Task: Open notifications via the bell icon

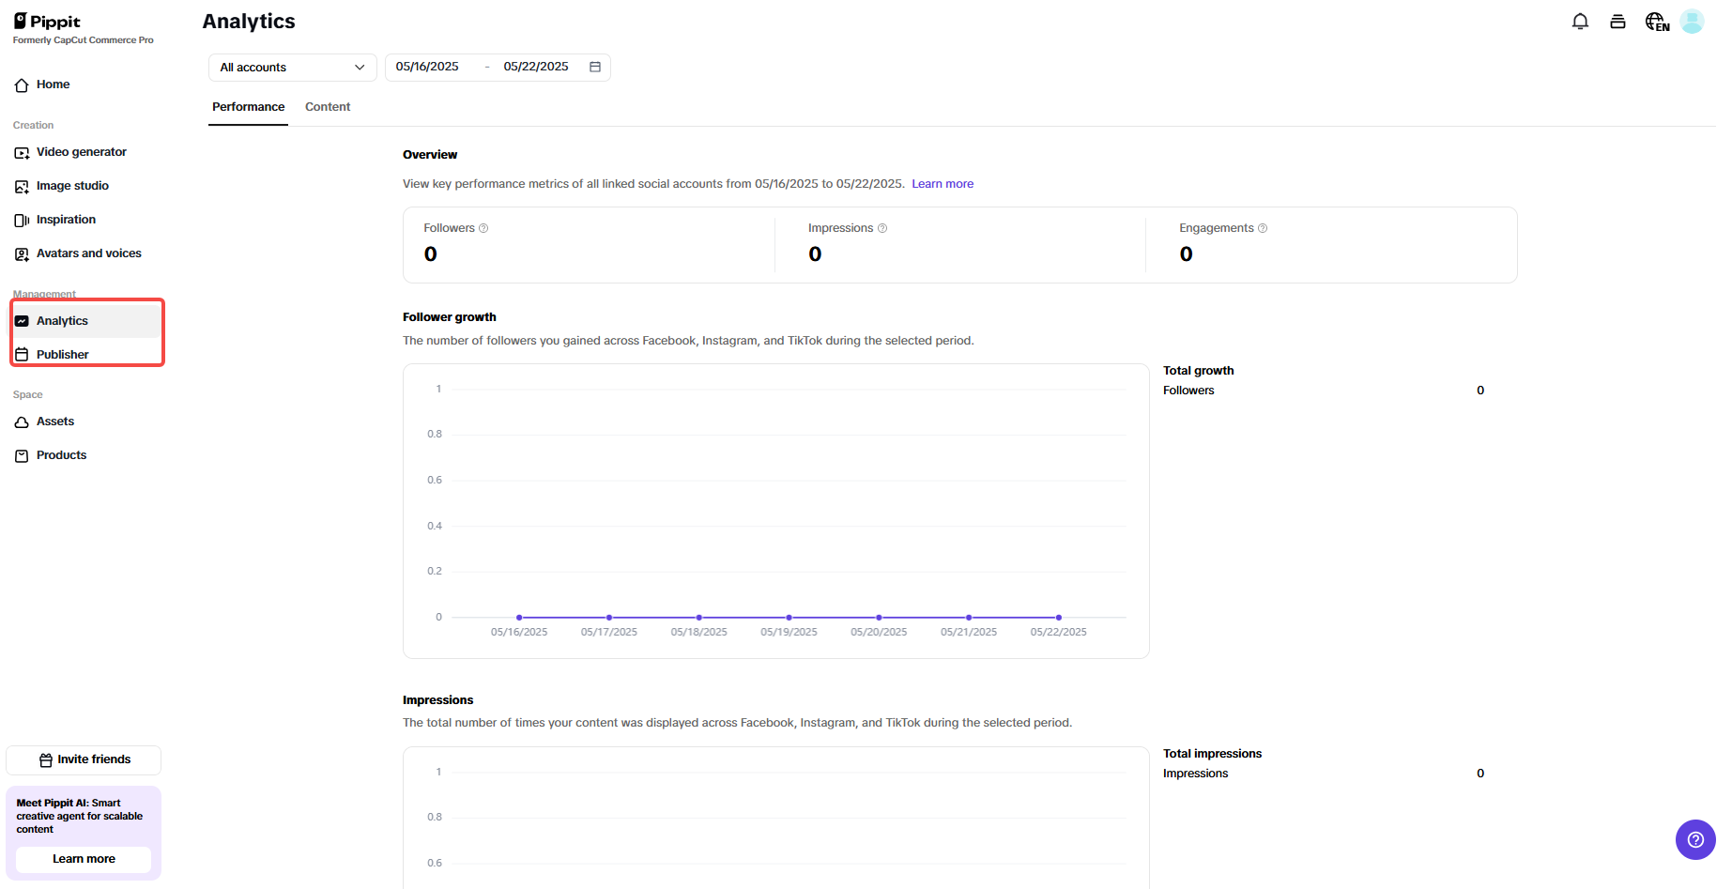Action: coord(1580,21)
